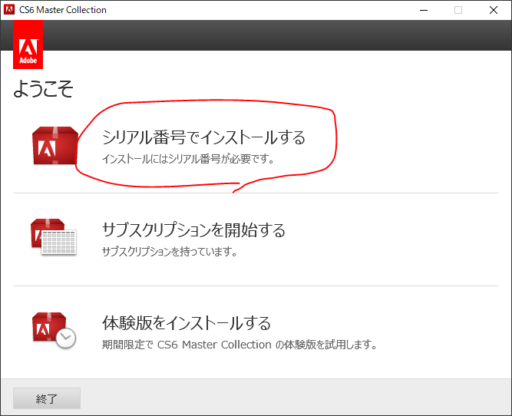
Task: Click text インストールにはシリアル番号が必要です。
Action: [188, 159]
